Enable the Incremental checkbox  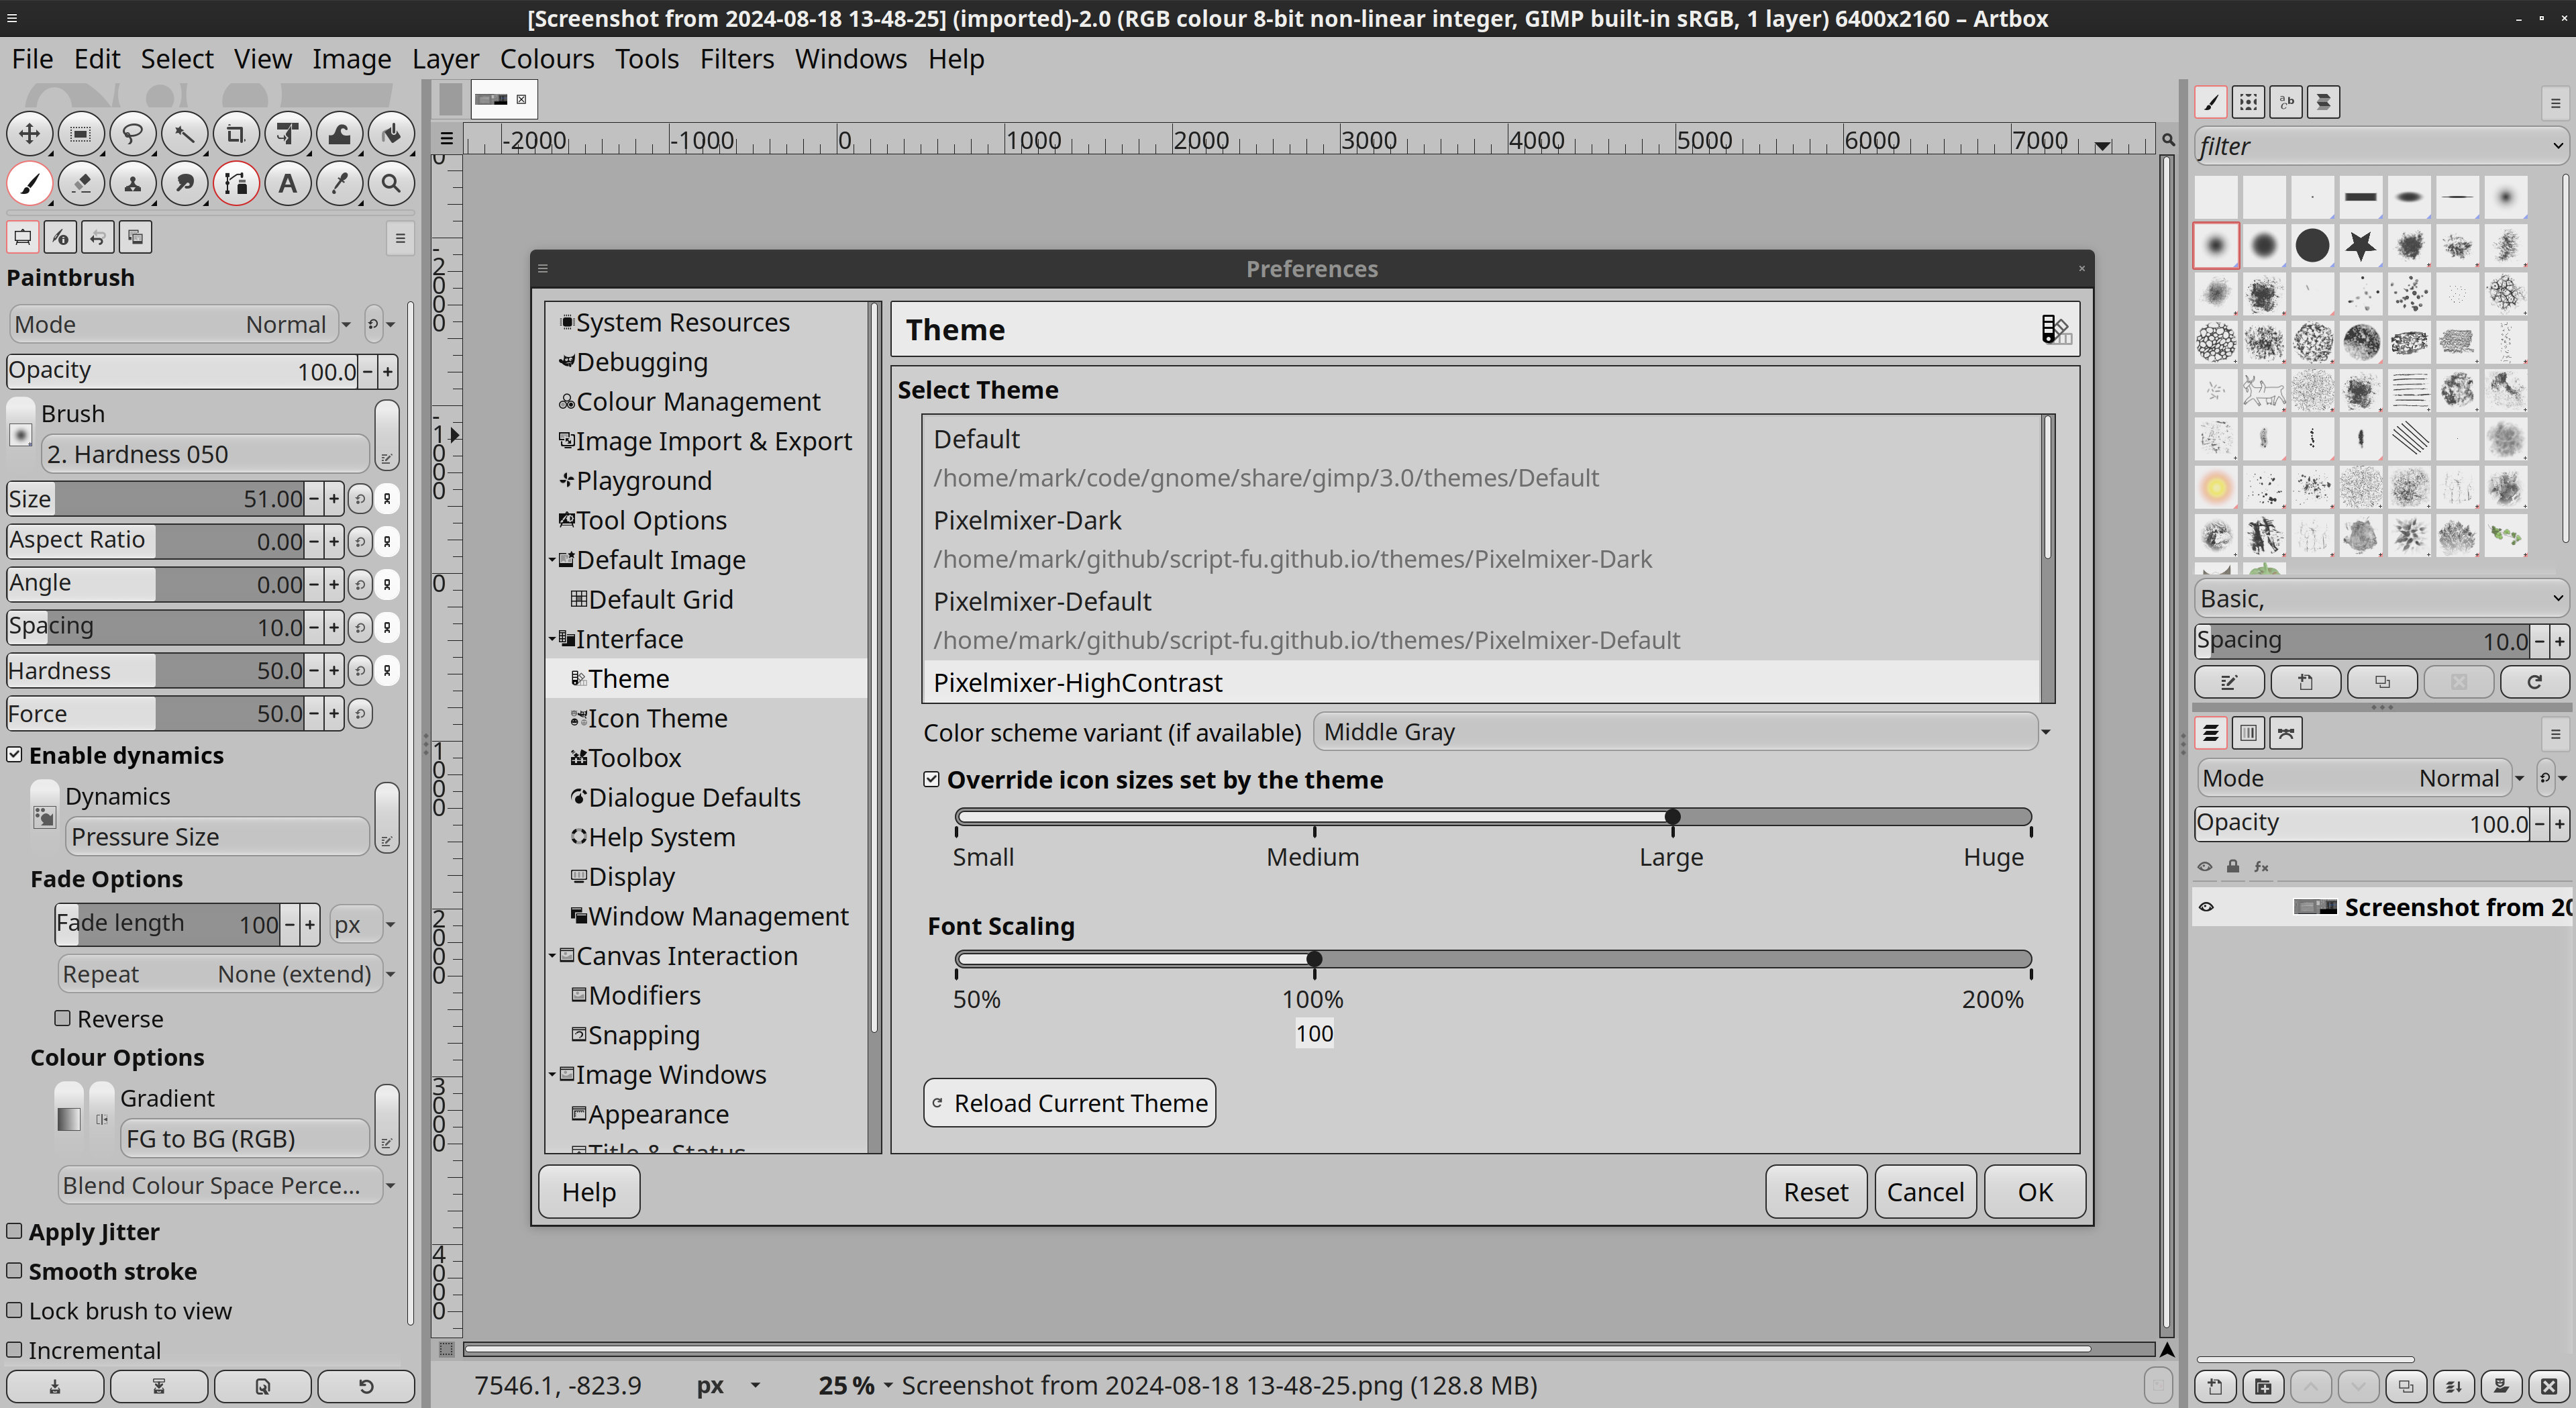[x=14, y=1349]
